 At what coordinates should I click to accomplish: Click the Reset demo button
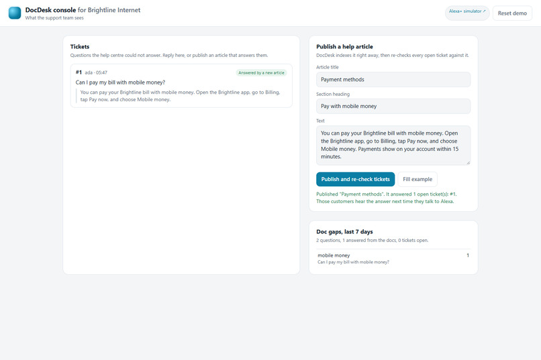coord(512,13)
